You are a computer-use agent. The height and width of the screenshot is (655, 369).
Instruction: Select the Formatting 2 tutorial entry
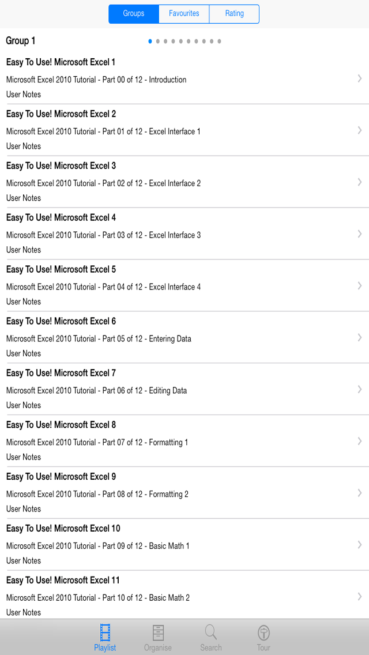click(97, 494)
